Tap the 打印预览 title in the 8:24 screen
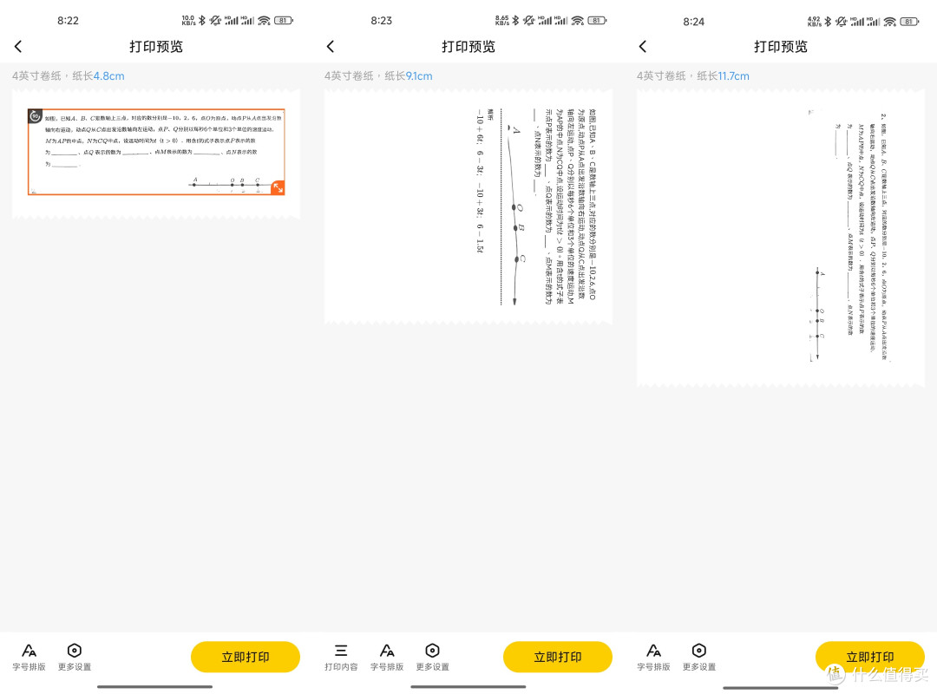The width and height of the screenshot is (937, 694). [781, 47]
